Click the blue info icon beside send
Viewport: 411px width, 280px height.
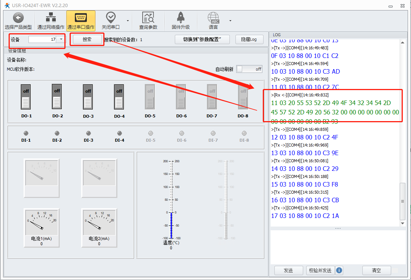click(339, 270)
